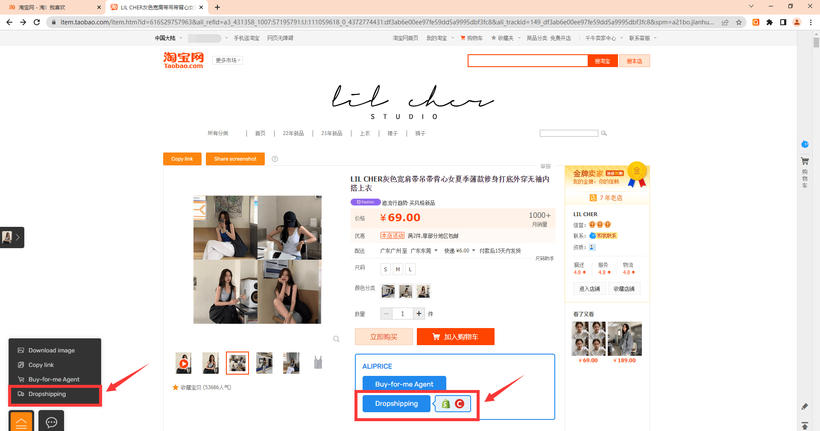
Task: Open the Chrome profile avatar
Action: 797,22
